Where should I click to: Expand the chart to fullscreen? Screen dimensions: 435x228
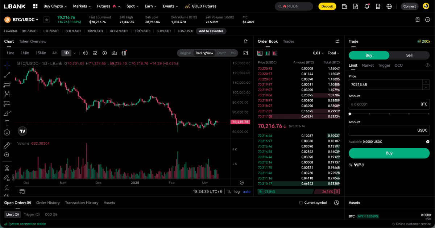pos(245,53)
